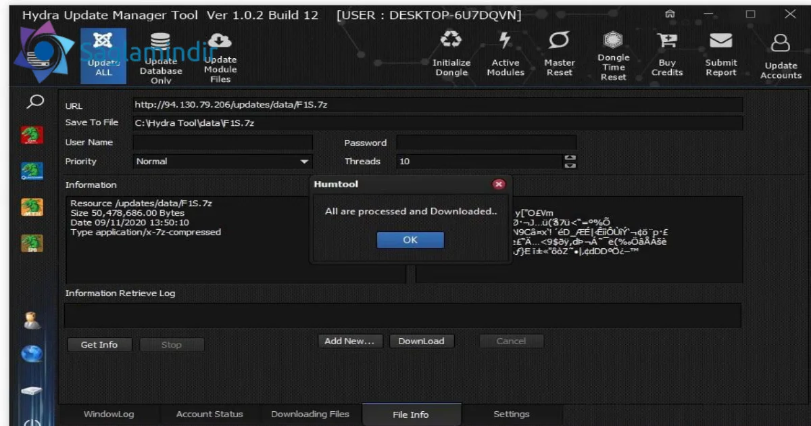This screenshot has height=426, width=811.
Task: Switch to the Downloading Files tab
Action: click(x=310, y=415)
